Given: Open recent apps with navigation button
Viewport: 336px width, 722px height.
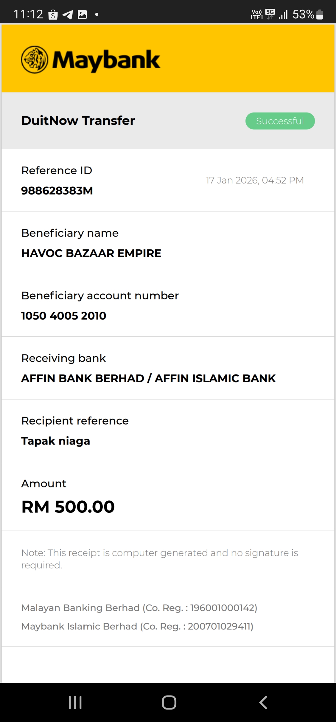Looking at the screenshot, I should (x=75, y=702).
